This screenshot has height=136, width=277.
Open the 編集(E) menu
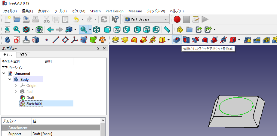click(27, 11)
